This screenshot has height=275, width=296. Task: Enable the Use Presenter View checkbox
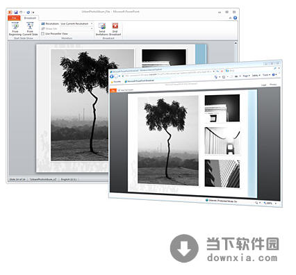(x=42, y=34)
